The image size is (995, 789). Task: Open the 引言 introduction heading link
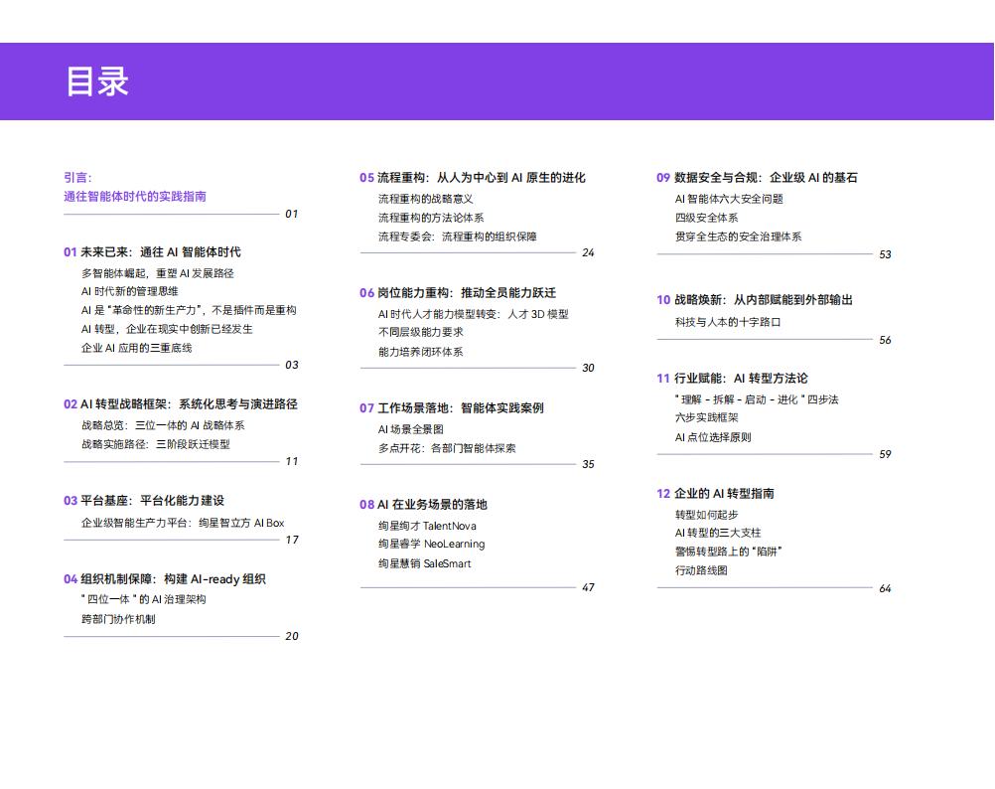(x=77, y=178)
